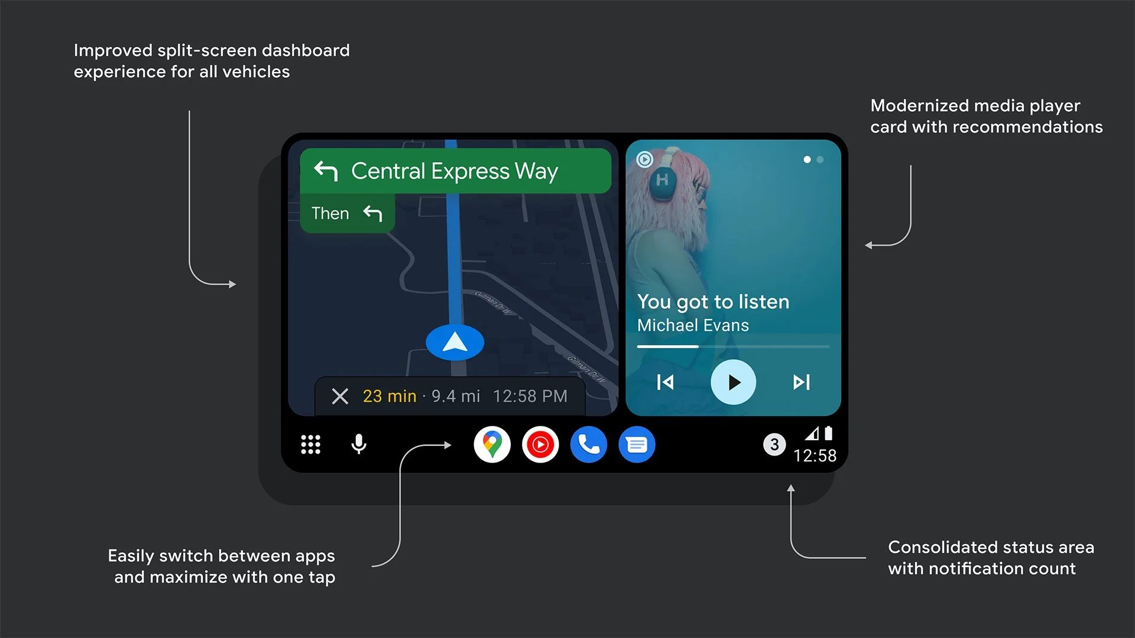This screenshot has height=638, width=1135.
Task: Skip to previous track in player
Action: tap(667, 382)
